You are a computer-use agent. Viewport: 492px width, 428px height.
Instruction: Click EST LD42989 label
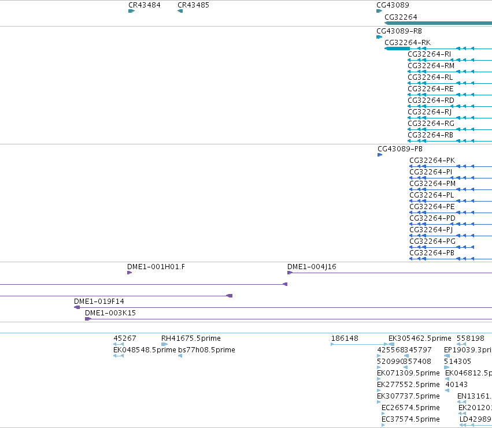(476, 420)
